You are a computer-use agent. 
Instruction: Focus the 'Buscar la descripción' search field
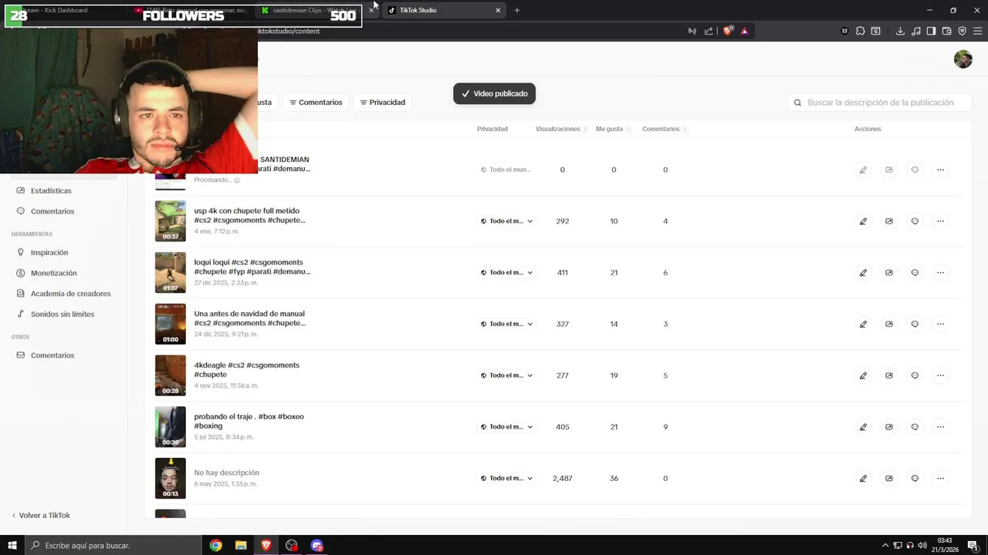click(880, 103)
